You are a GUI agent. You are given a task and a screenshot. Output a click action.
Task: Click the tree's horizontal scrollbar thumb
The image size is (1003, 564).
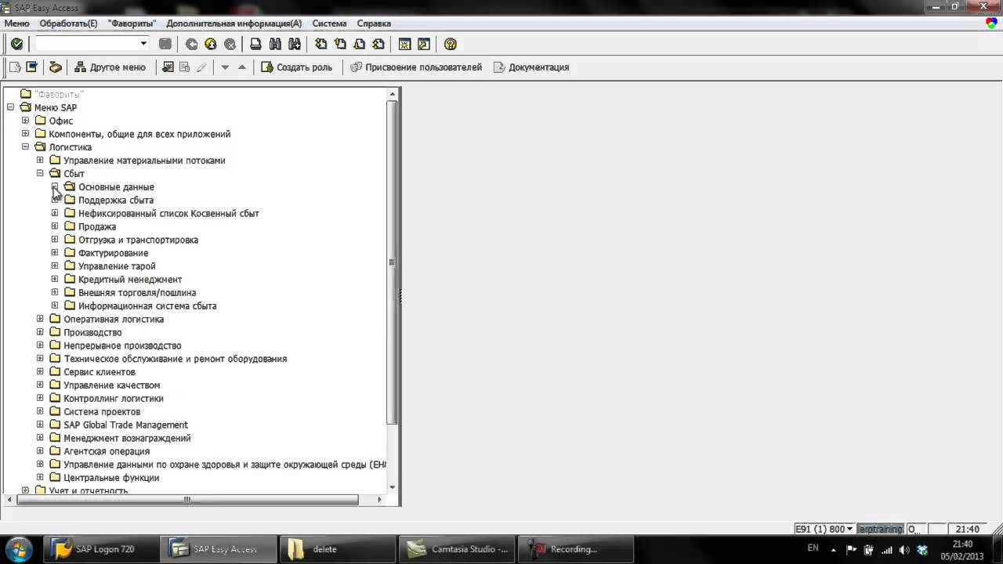[187, 499]
